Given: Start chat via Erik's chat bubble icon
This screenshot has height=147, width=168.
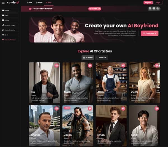Looking at the screenshot, I should 57,65.
